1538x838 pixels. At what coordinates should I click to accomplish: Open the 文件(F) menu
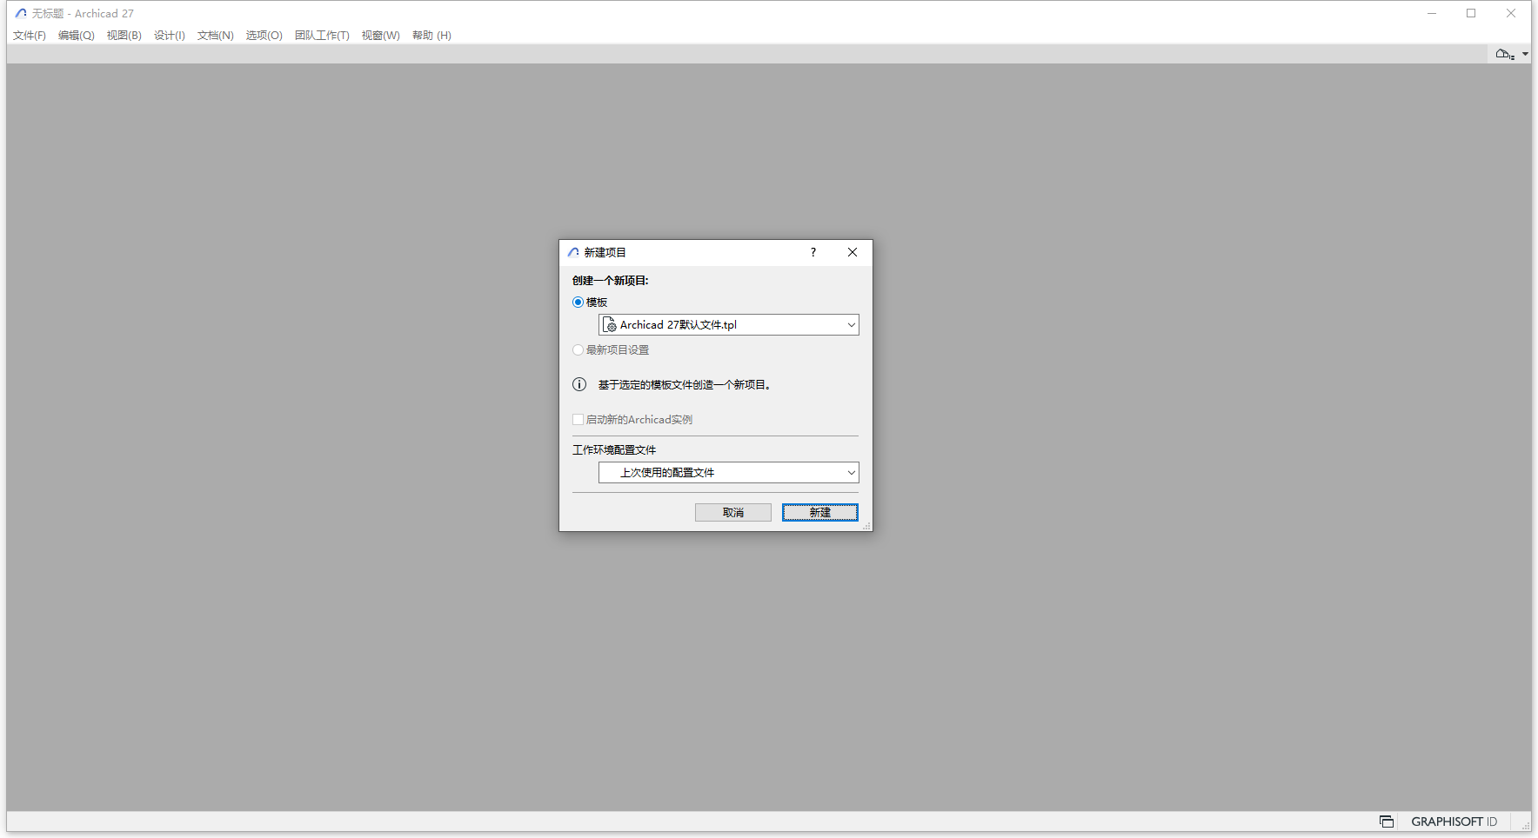coord(29,35)
